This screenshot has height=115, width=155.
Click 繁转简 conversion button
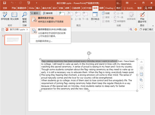pos(48,13)
